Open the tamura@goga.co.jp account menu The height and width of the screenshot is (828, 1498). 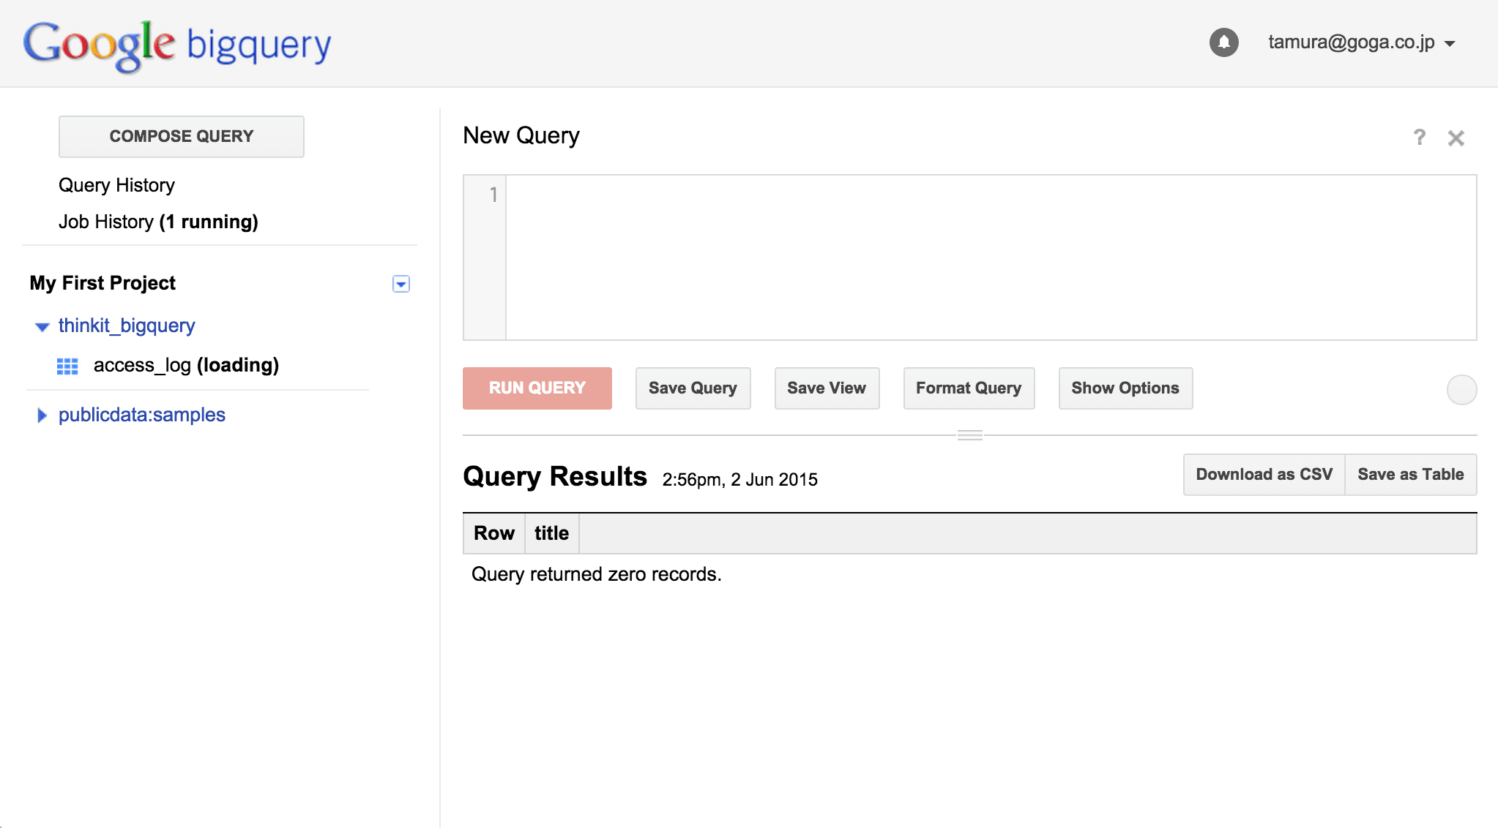click(x=1361, y=42)
